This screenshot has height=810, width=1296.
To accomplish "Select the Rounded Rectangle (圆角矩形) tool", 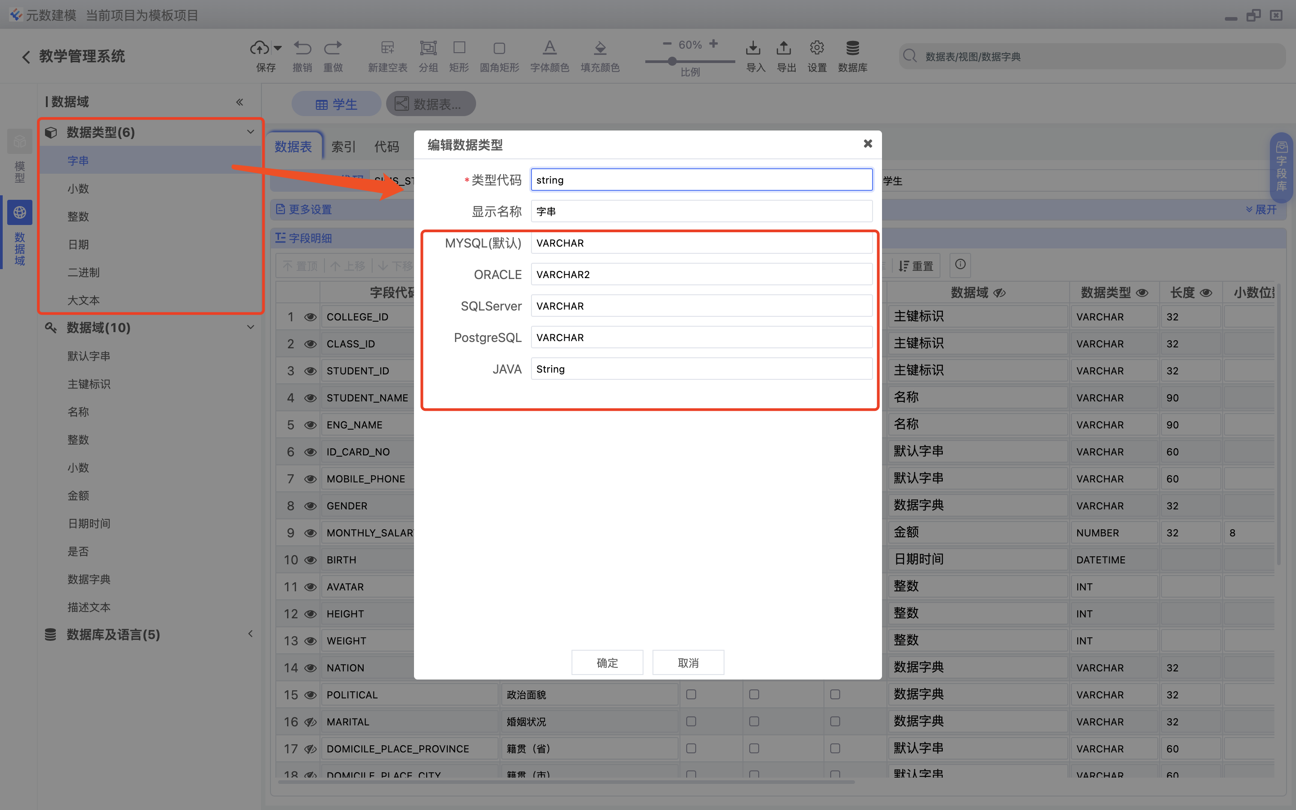I will [499, 48].
